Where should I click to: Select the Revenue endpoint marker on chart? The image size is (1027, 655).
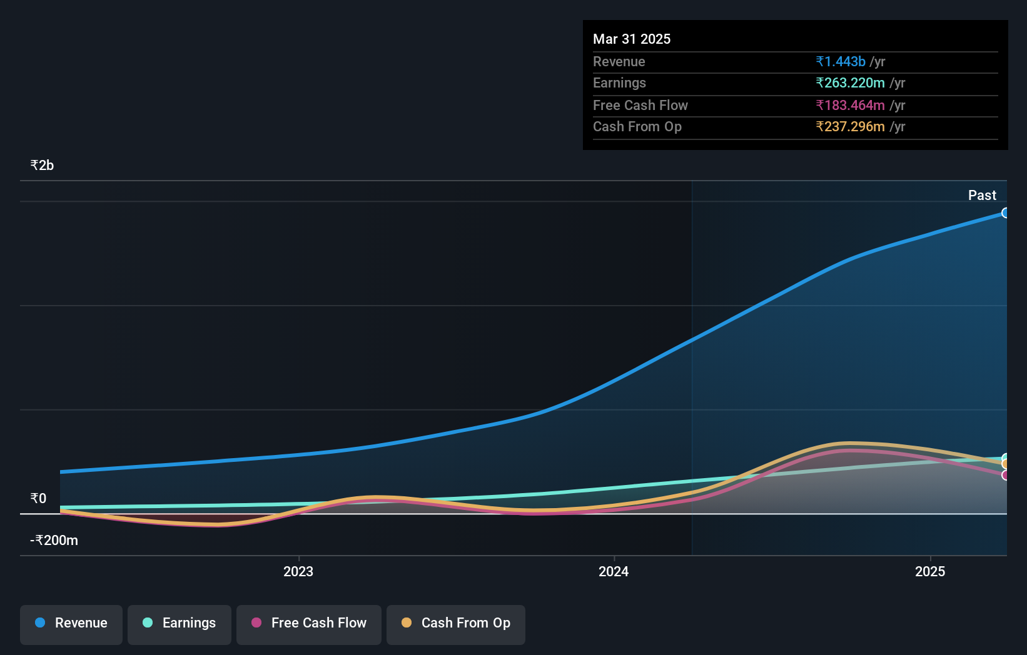click(x=1005, y=213)
